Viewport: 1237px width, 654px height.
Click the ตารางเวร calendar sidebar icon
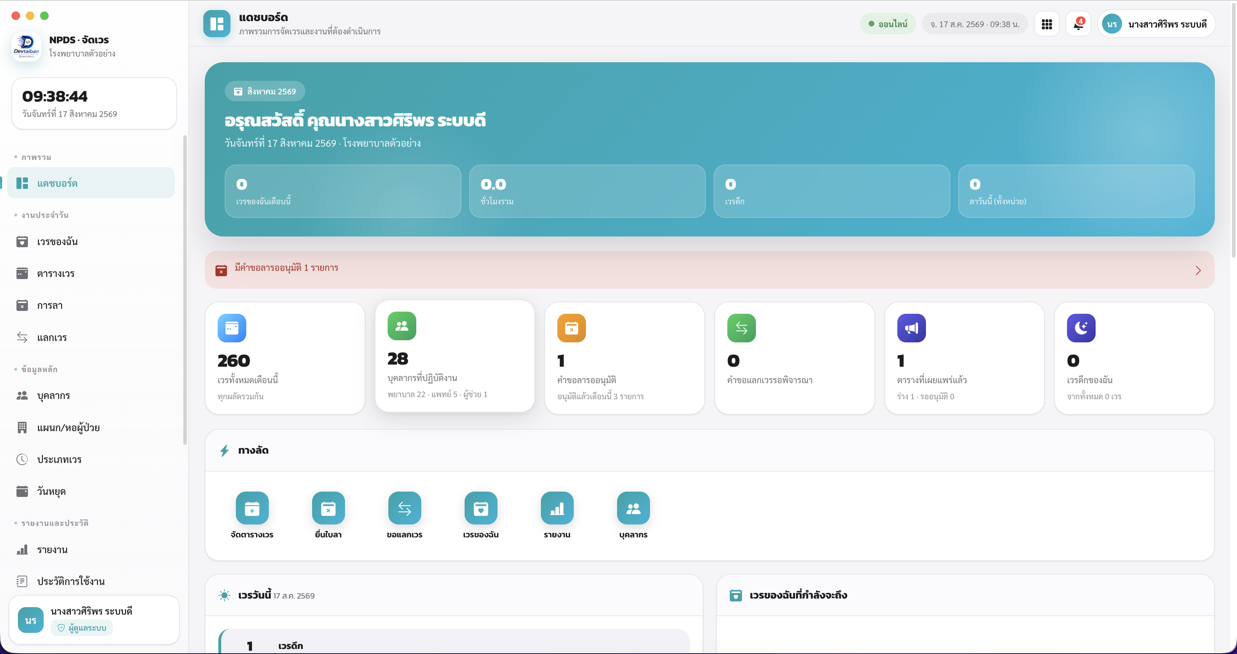click(x=22, y=273)
